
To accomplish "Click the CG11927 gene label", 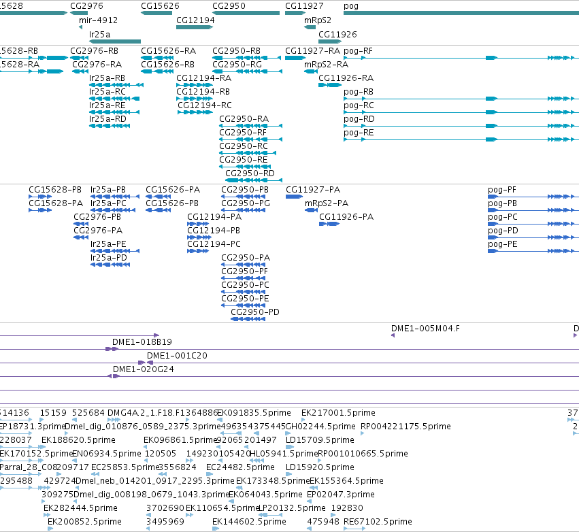I will point(304,6).
